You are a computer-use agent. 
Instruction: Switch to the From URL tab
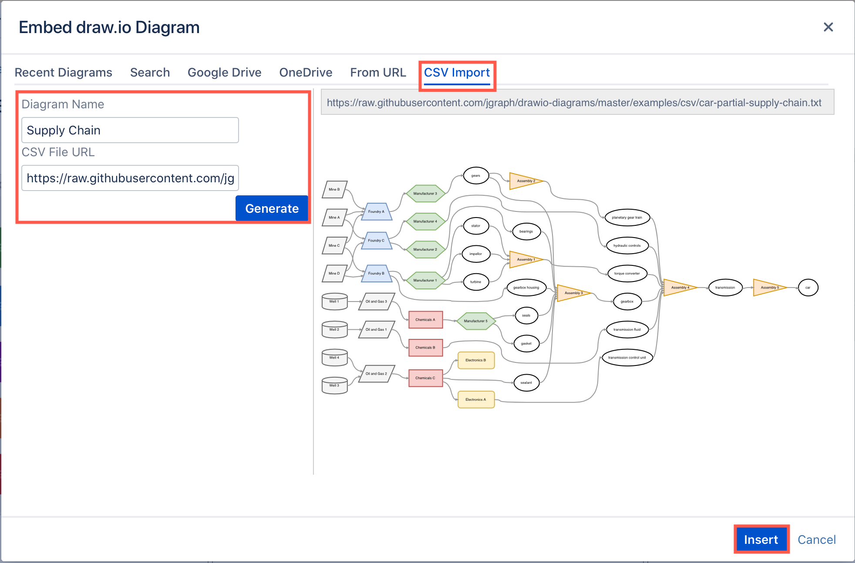pos(378,72)
